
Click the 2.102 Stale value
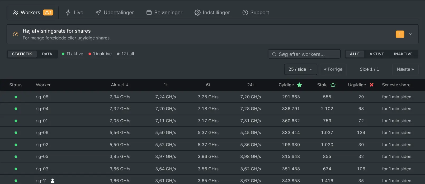pyautogui.click(x=327, y=109)
